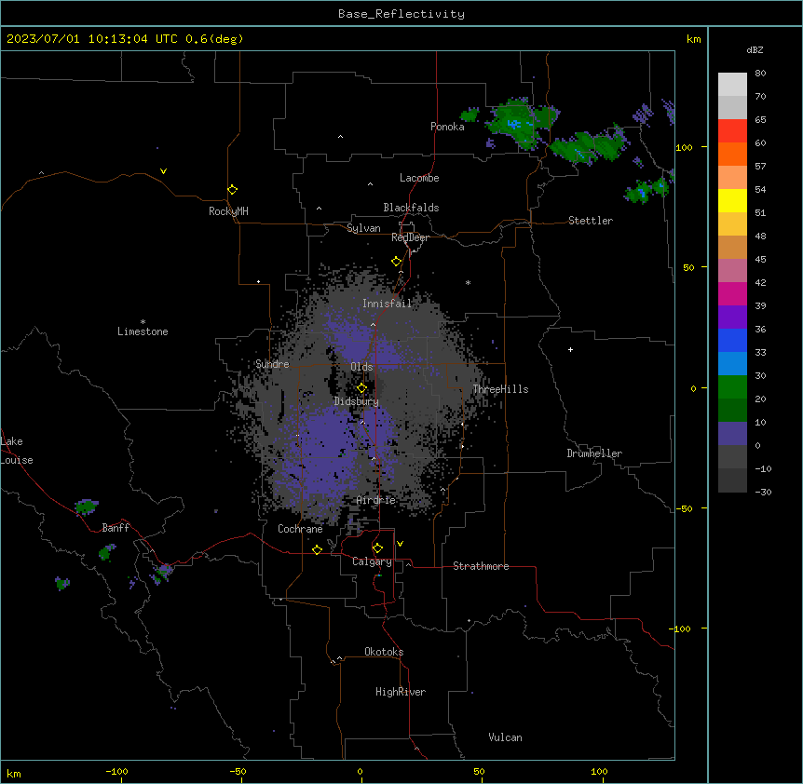
Task: Click the dBZ legend heading
Action: click(755, 50)
